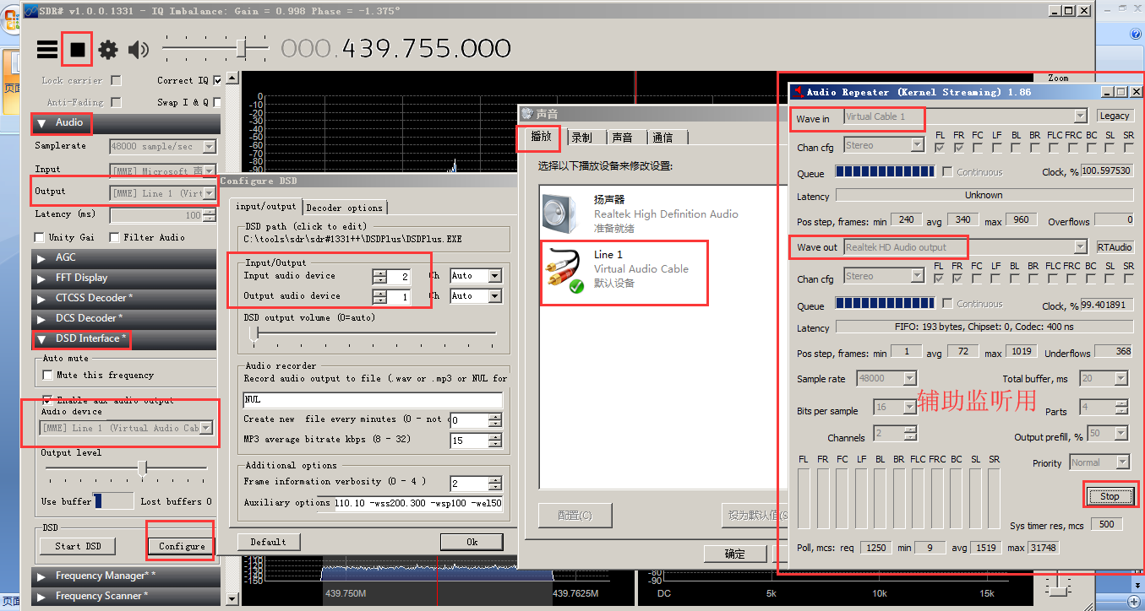Click the DSD Configure button

click(x=182, y=546)
